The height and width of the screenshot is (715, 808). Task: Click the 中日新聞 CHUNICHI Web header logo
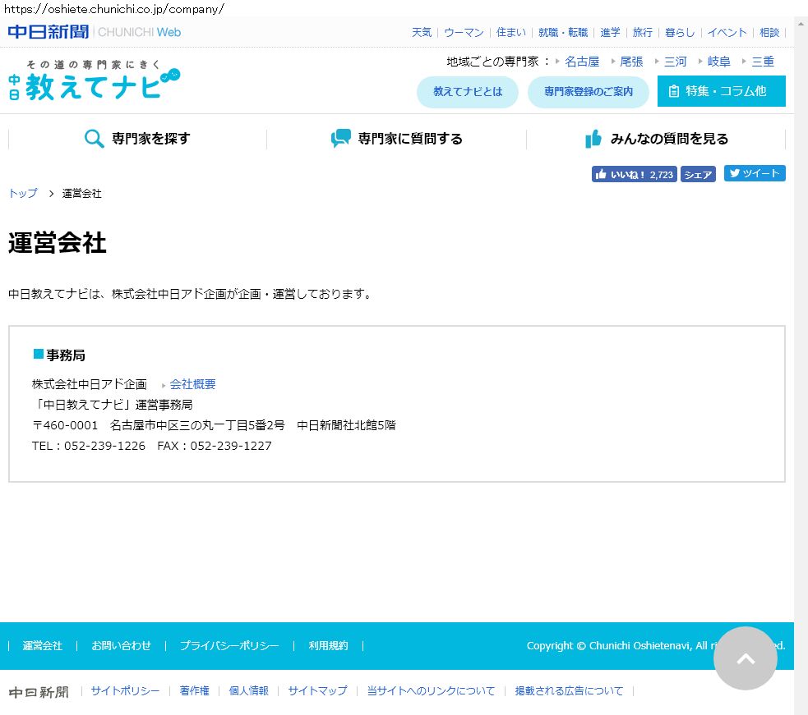[x=94, y=32]
